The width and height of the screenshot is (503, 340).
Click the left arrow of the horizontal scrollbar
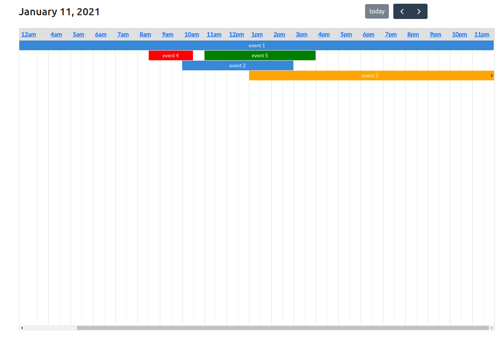coord(22,328)
